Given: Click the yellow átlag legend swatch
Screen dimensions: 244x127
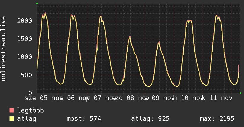Looking at the screenshot, I should (12, 119).
